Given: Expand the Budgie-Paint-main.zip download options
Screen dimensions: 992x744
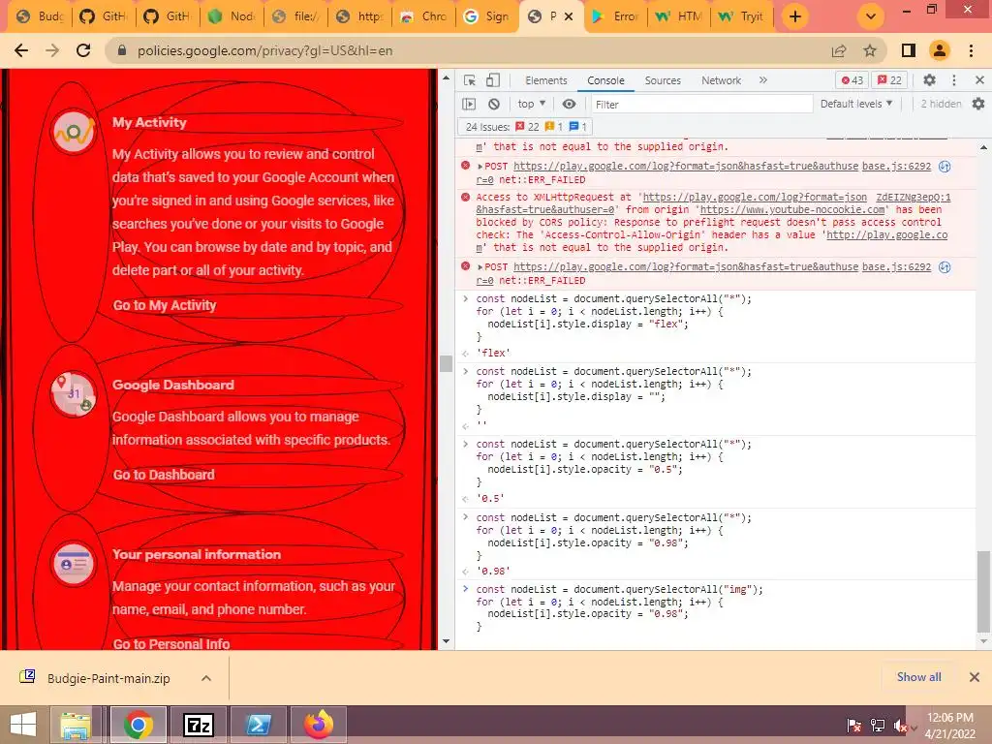Looking at the screenshot, I should pos(206,678).
